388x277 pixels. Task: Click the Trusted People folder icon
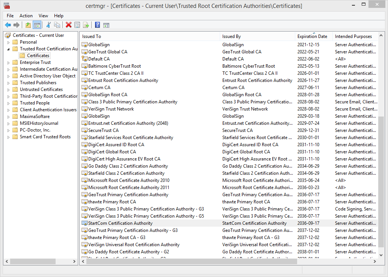15,103
